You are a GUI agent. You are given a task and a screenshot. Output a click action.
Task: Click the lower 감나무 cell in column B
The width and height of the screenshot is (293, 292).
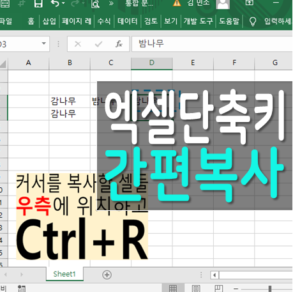[70, 114]
